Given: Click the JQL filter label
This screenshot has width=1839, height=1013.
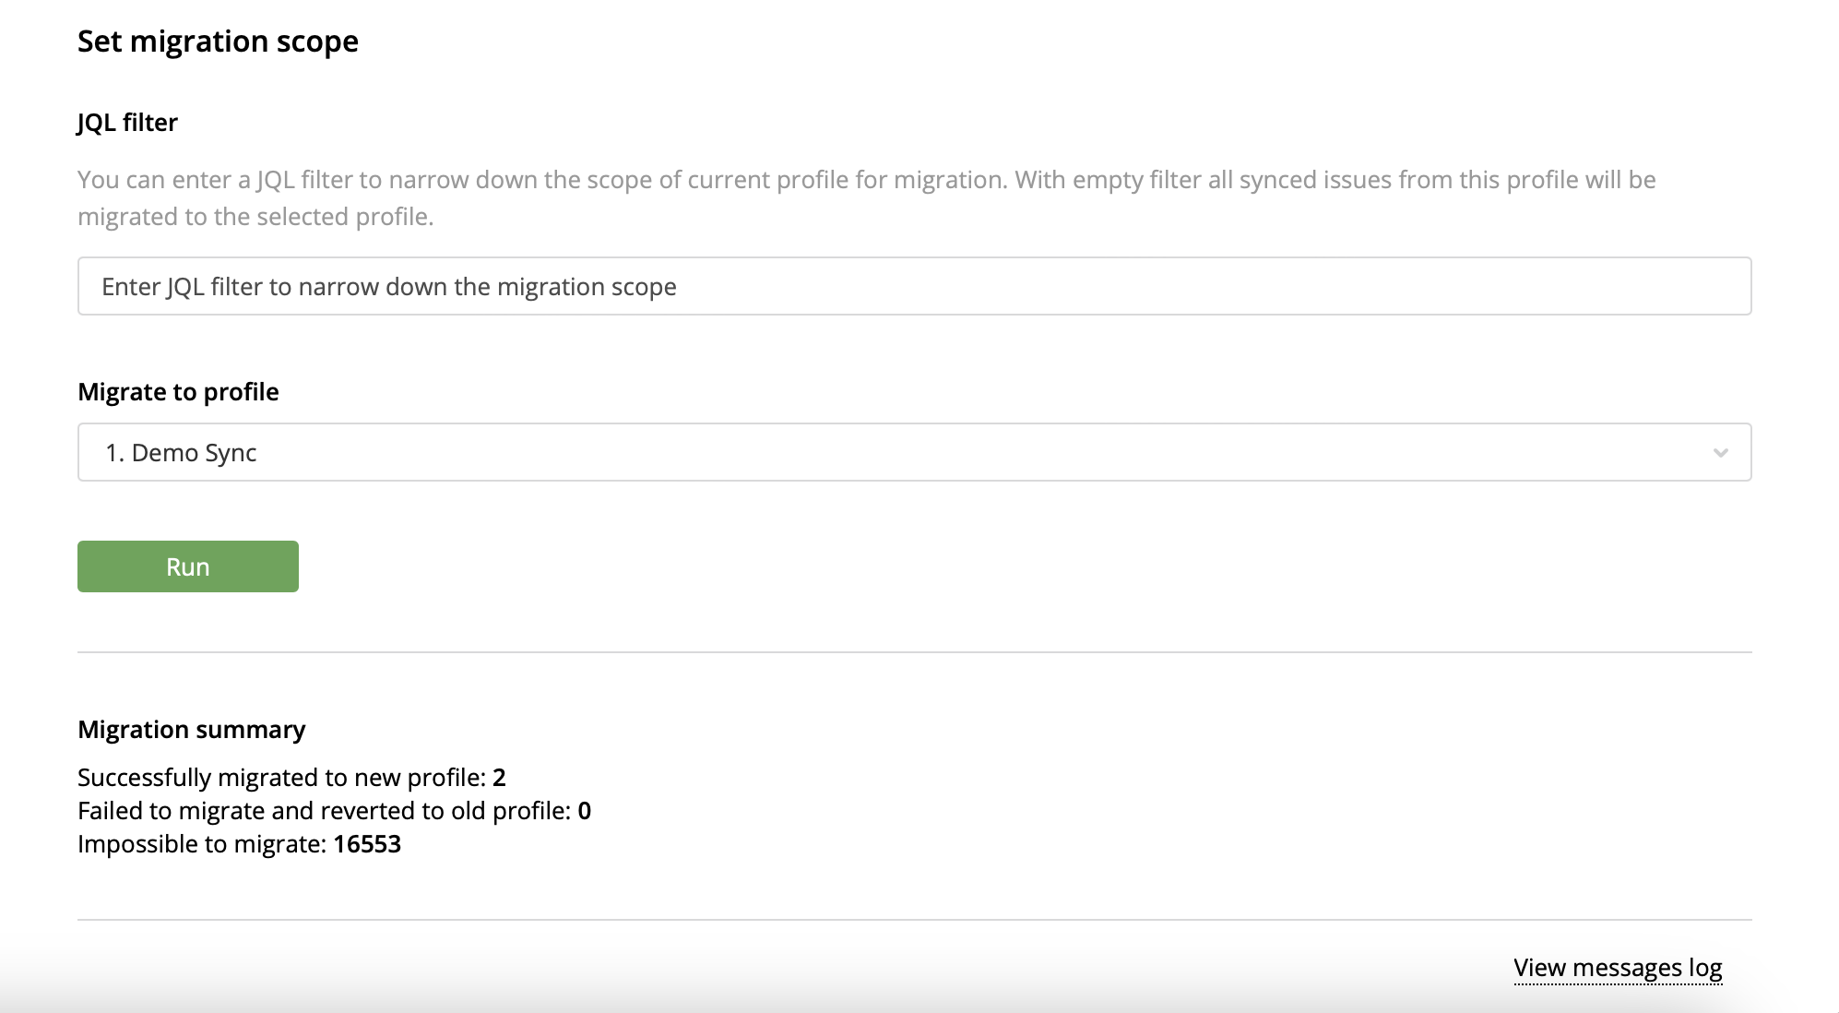Looking at the screenshot, I should click(127, 123).
